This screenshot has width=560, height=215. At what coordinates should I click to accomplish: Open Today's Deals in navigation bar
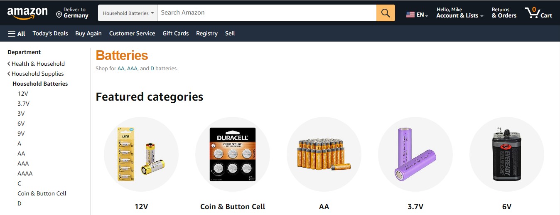pos(50,33)
